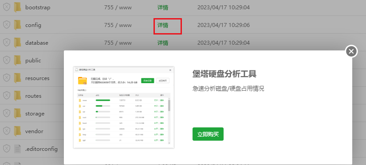
Task: Click 755 / www permission of config
Action: [118, 25]
